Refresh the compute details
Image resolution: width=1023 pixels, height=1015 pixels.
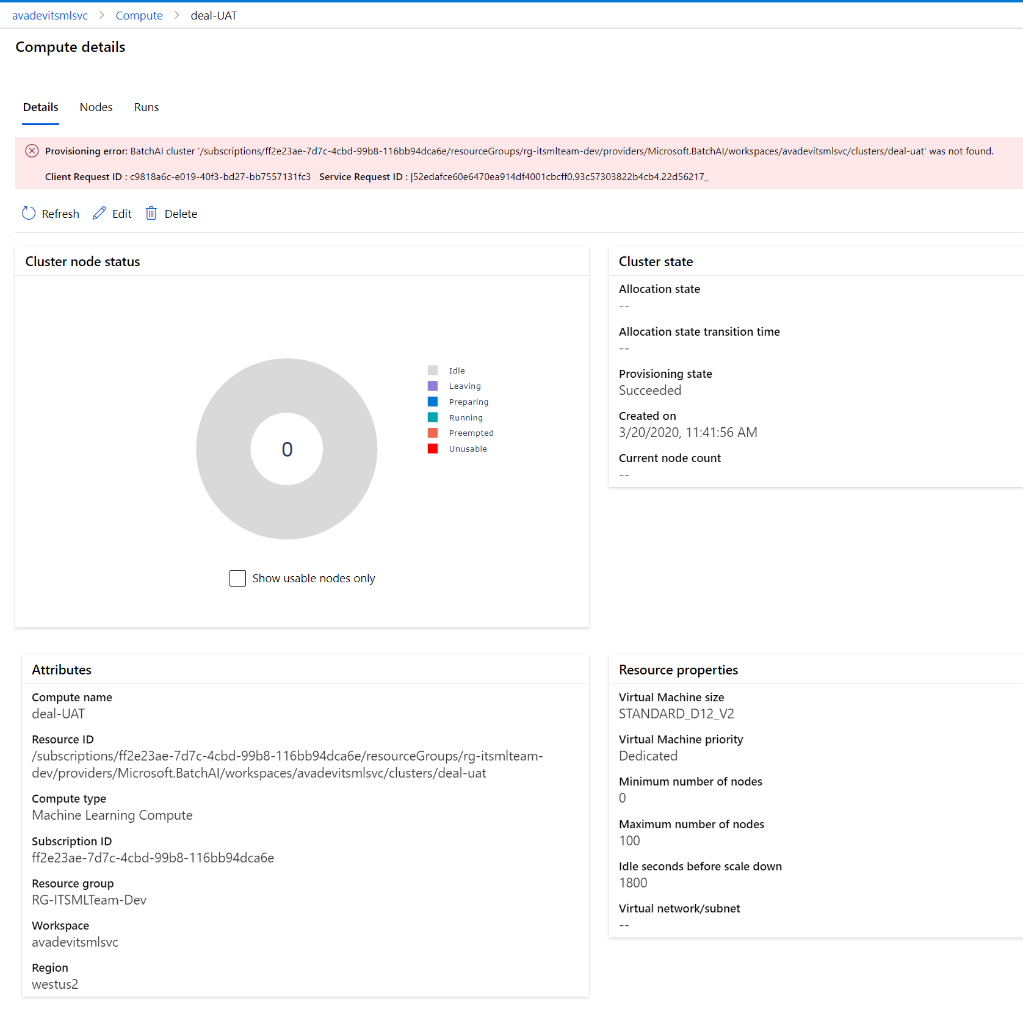(x=50, y=214)
